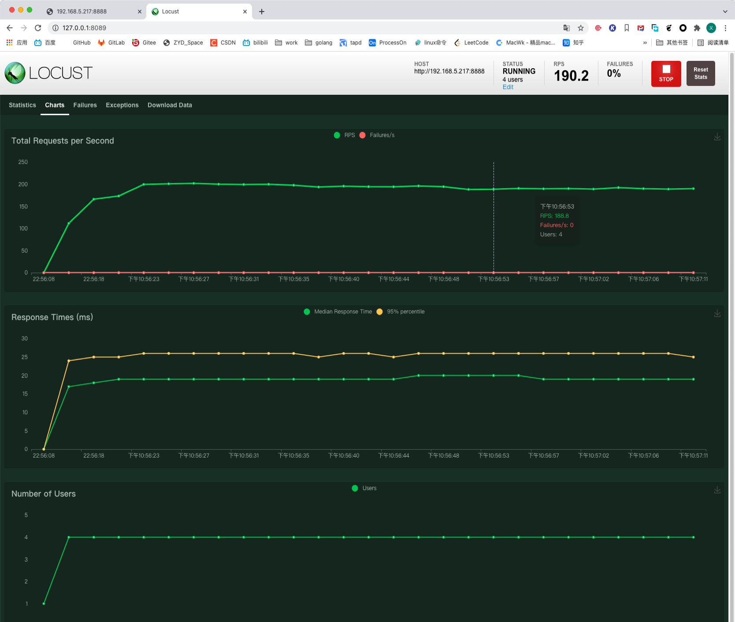
Task: Open a new browser tab with the plus button
Action: point(262,11)
